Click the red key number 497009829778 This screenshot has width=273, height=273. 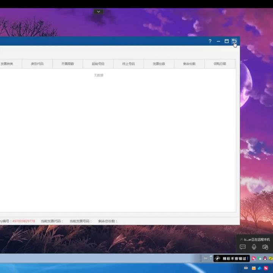click(24, 221)
